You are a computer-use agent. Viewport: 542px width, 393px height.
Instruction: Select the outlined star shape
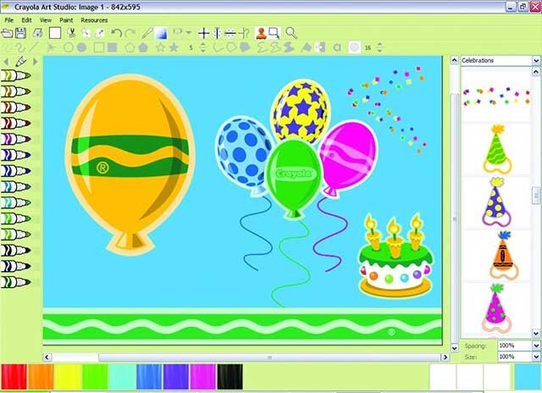pyautogui.click(x=160, y=47)
